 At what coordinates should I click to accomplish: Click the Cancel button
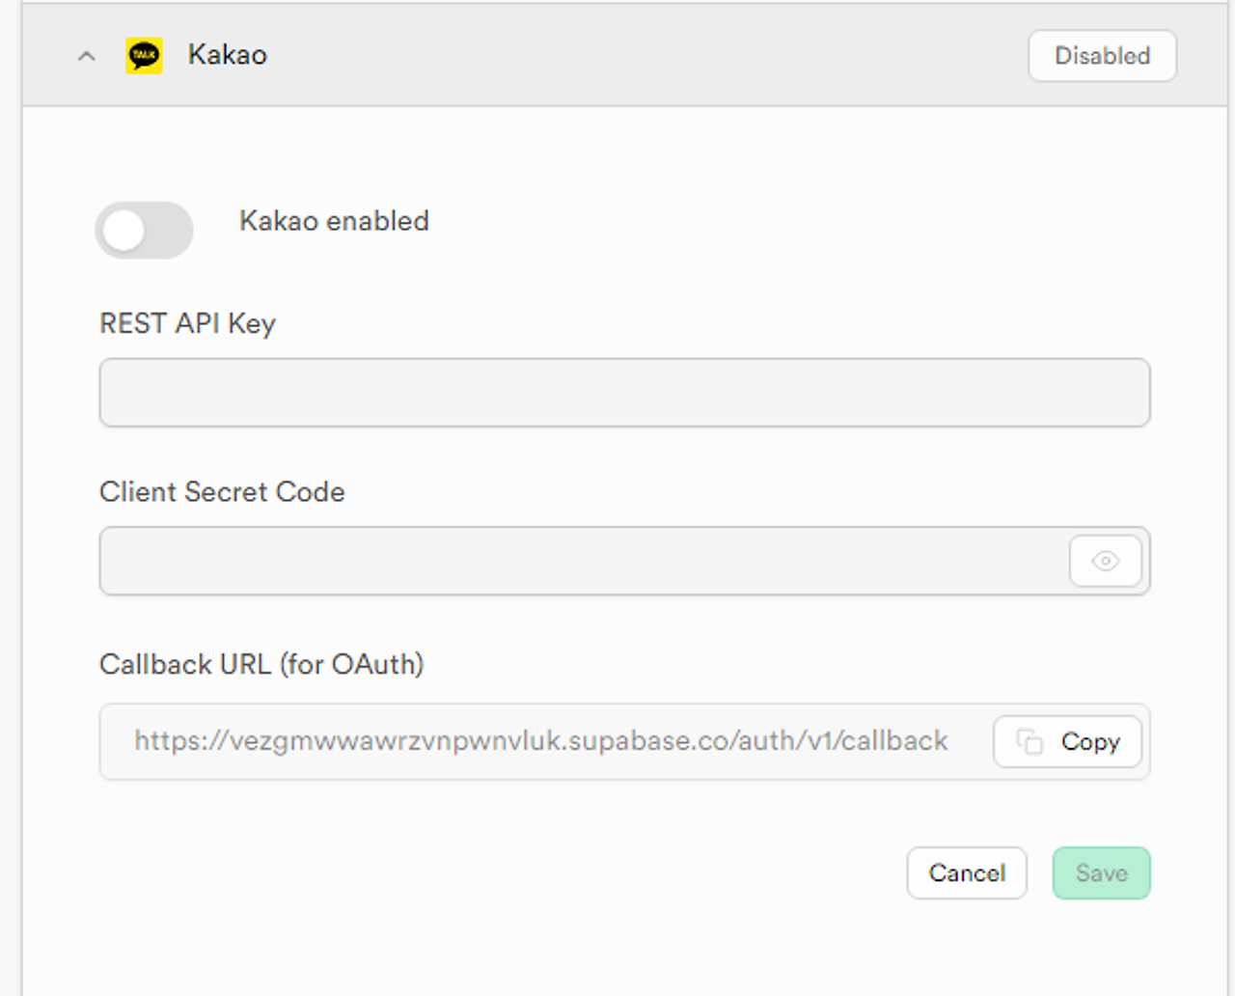point(967,873)
